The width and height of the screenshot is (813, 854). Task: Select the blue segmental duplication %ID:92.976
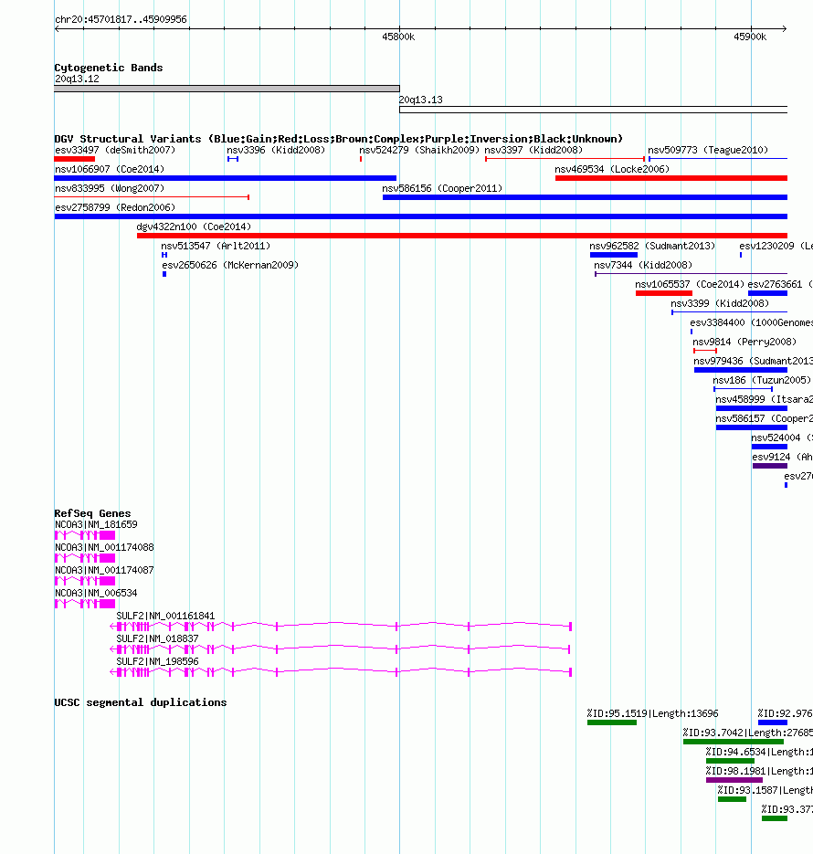click(773, 722)
